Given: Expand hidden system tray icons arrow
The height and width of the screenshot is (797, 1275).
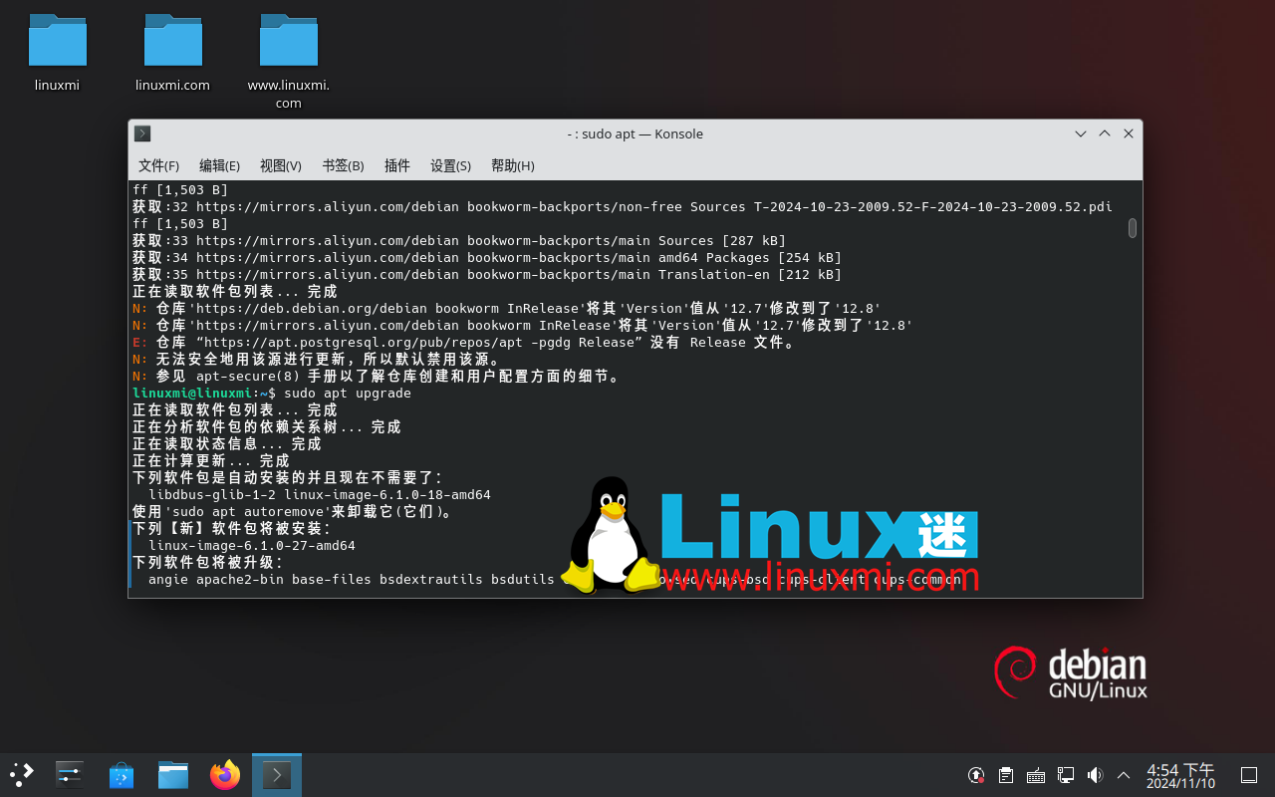Looking at the screenshot, I should tap(1124, 775).
